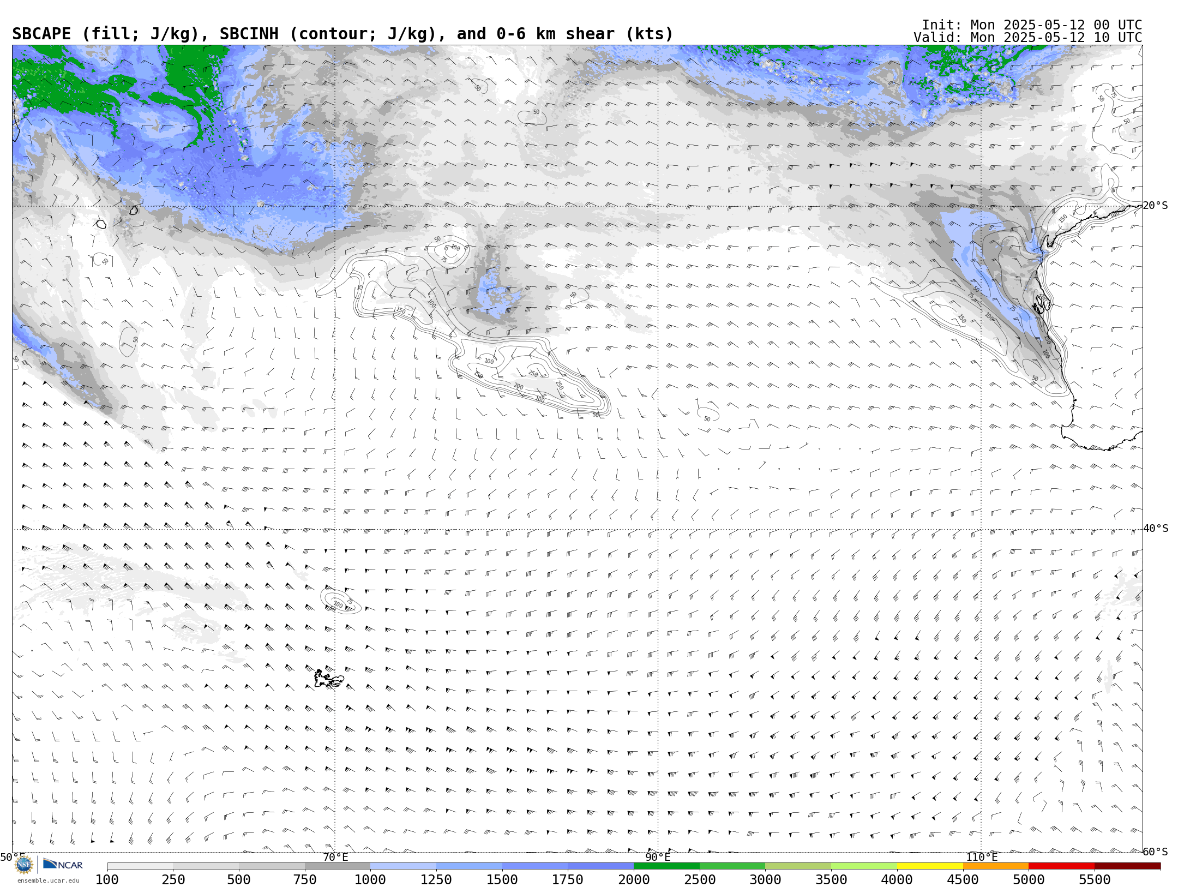The image size is (1178, 887).
Task: Pick the dark green 2000–2500 colorbar swatch
Action: click(x=666, y=866)
